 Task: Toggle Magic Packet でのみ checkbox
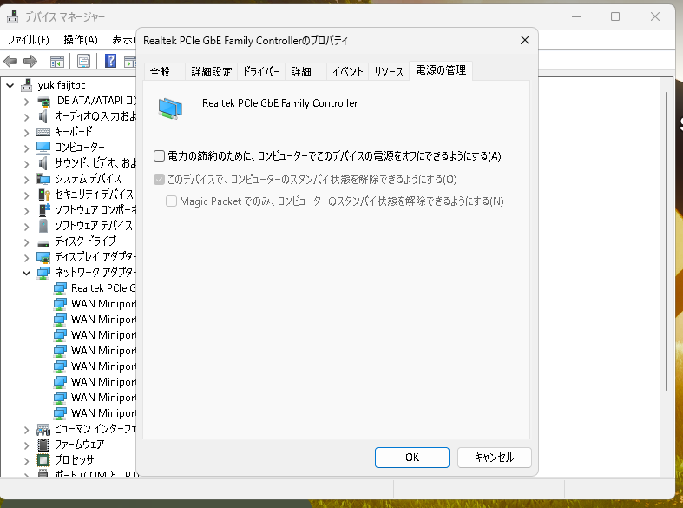click(x=171, y=201)
